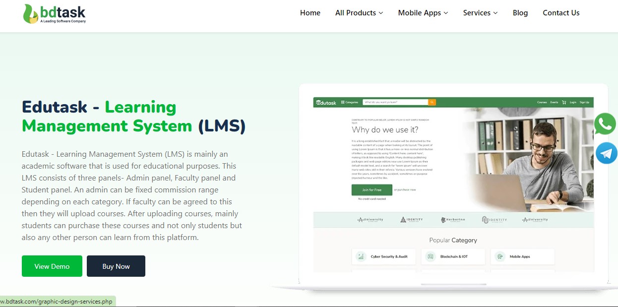618x307 pixels.
Task: Open the Blog menu item
Action: click(x=520, y=13)
